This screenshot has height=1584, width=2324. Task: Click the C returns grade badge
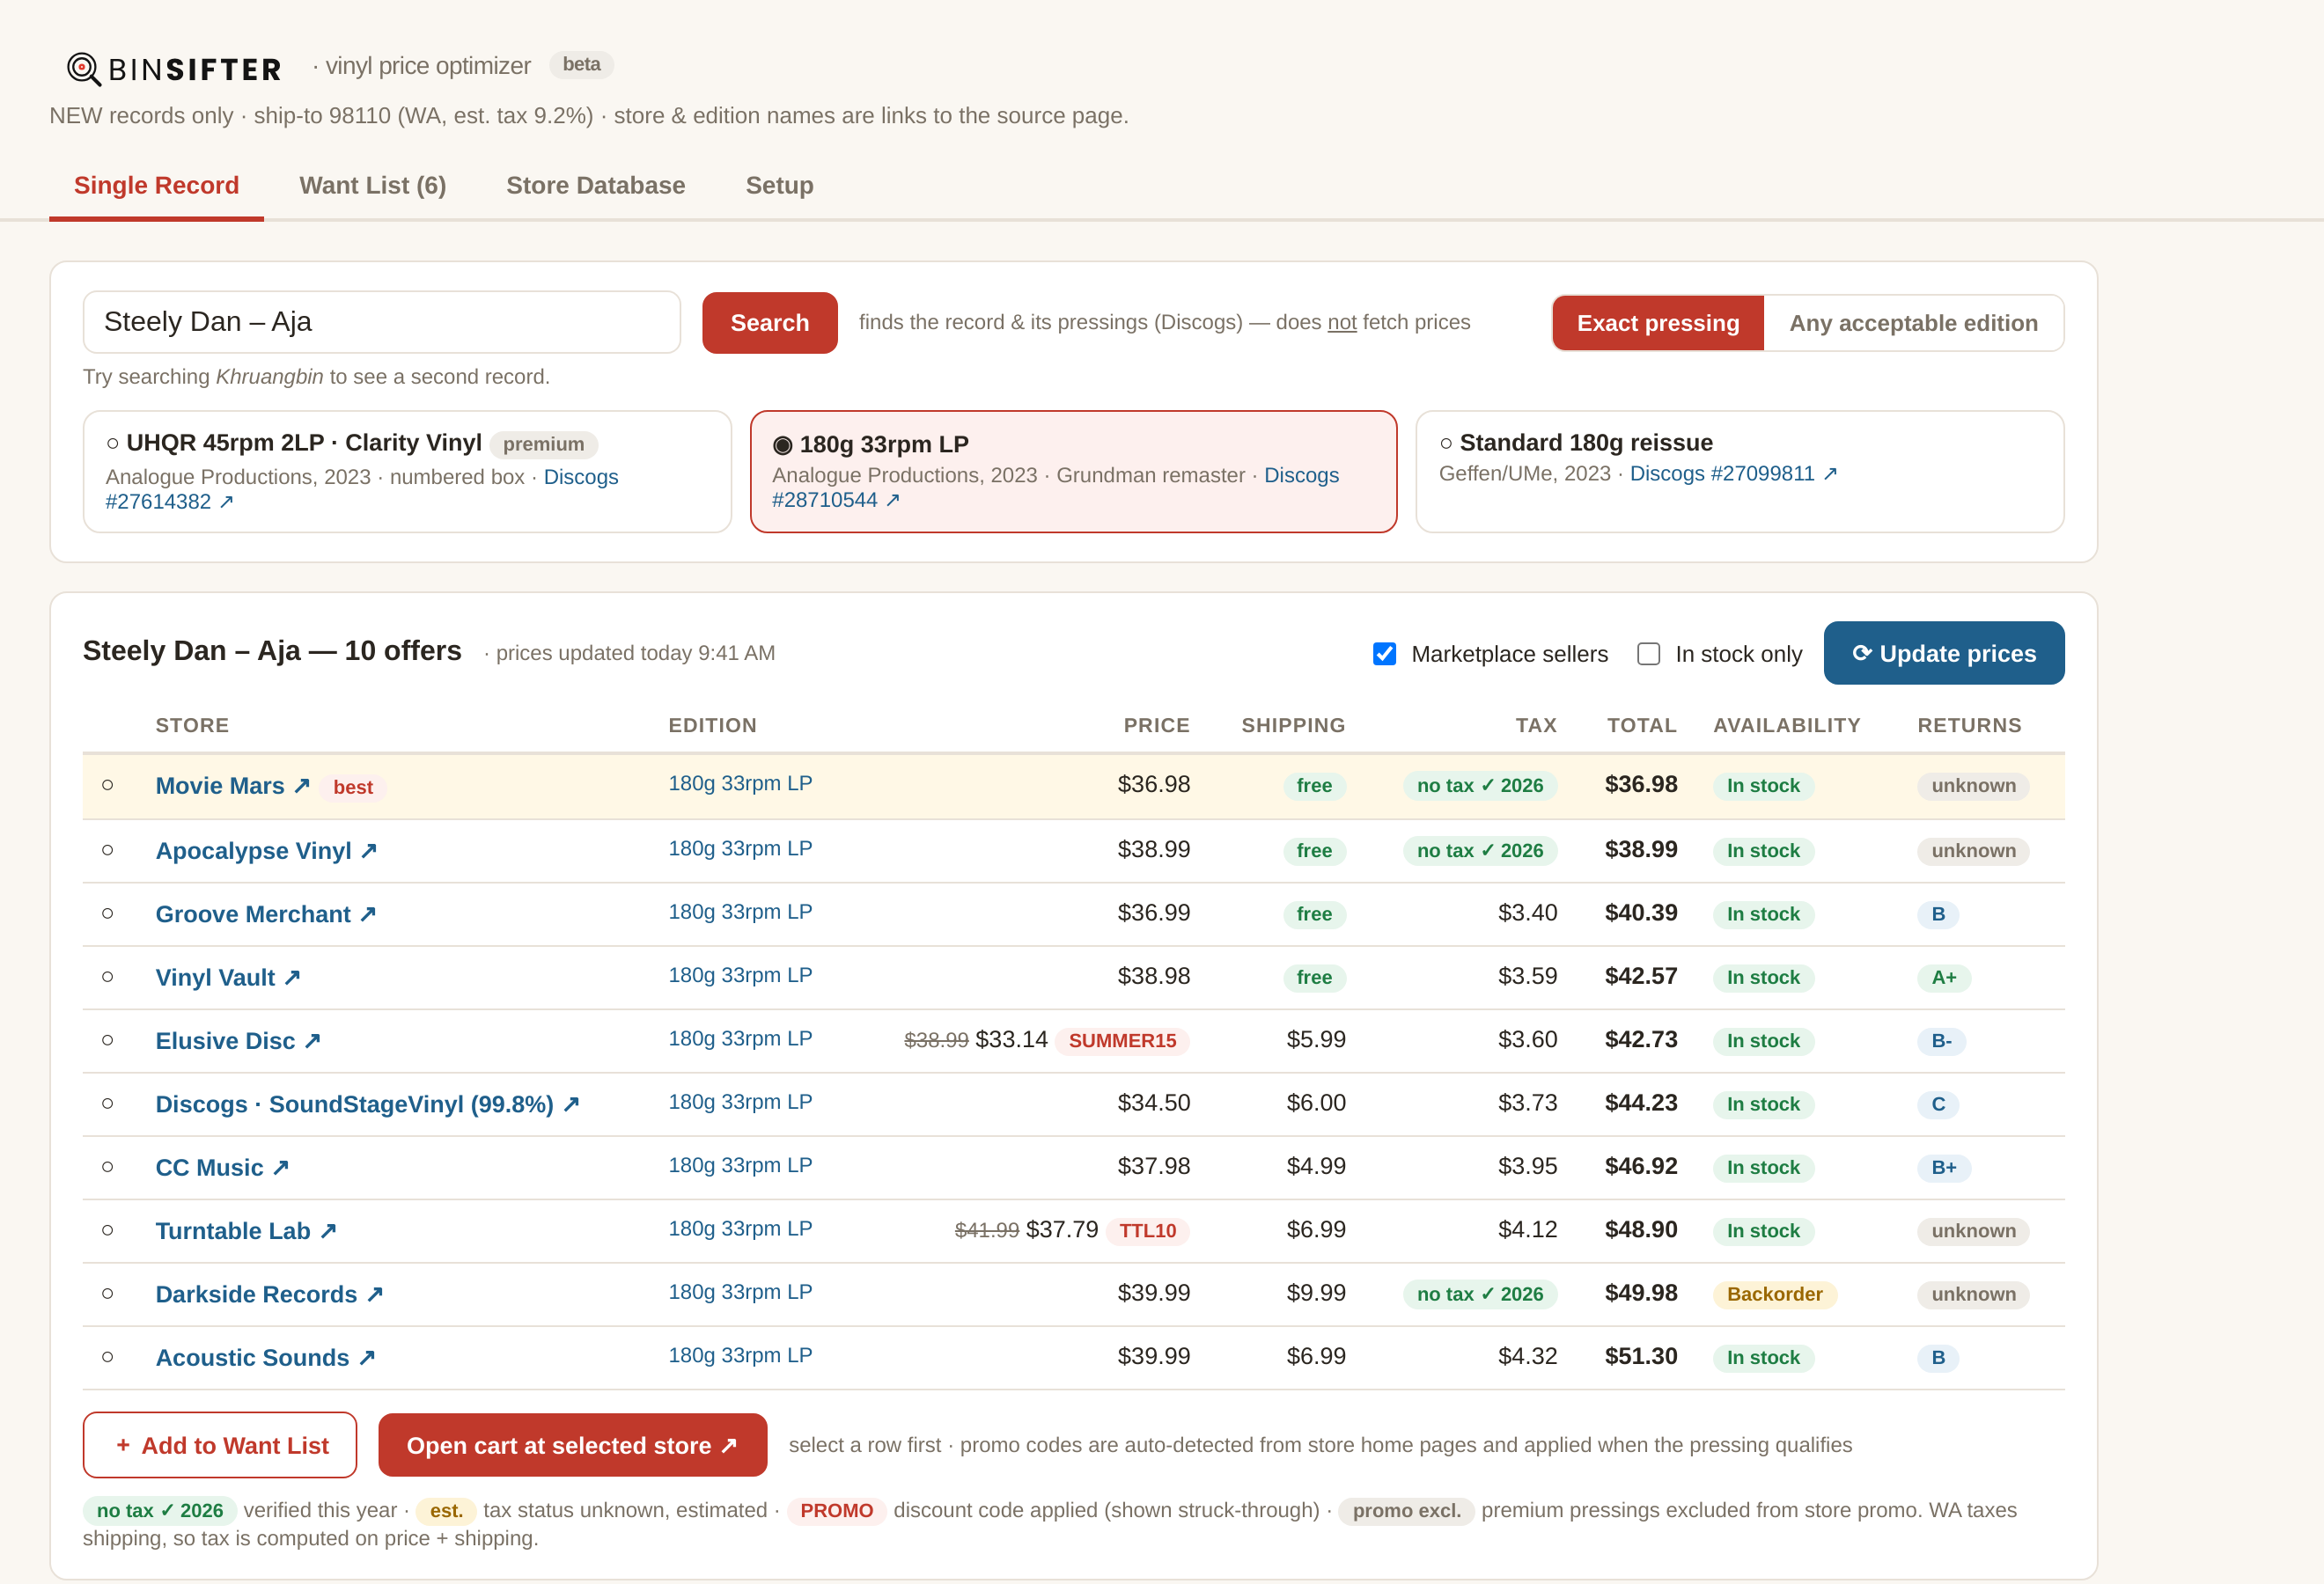point(1937,1105)
